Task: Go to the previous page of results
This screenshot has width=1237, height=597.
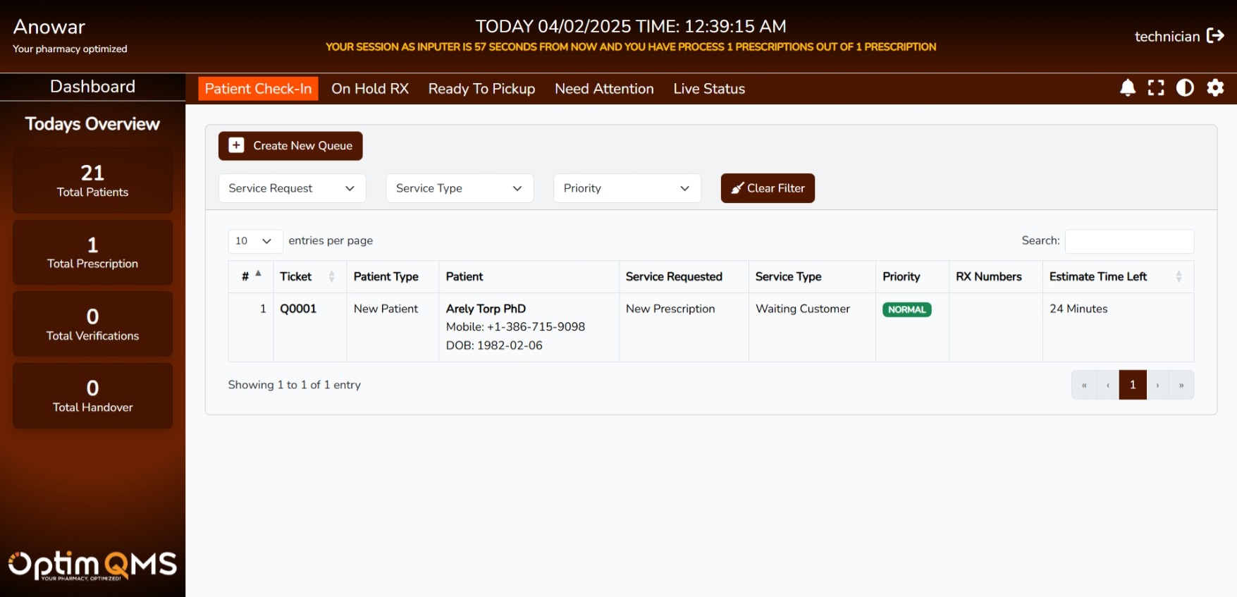Action: point(1108,385)
